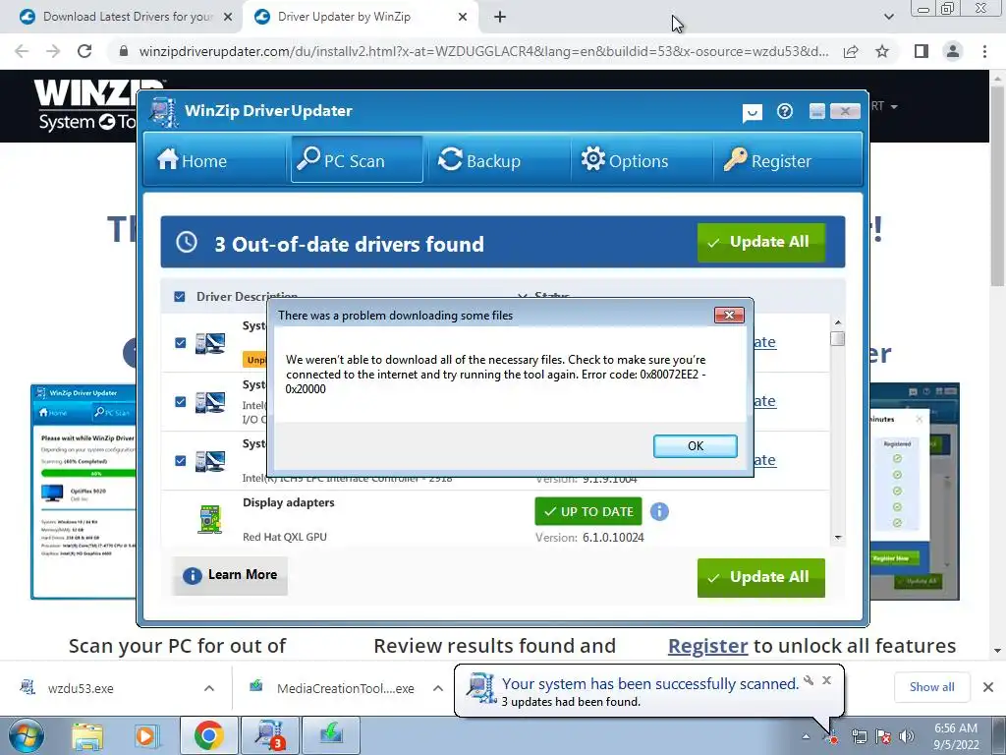Click the Chrome taskbar icon

(208, 735)
